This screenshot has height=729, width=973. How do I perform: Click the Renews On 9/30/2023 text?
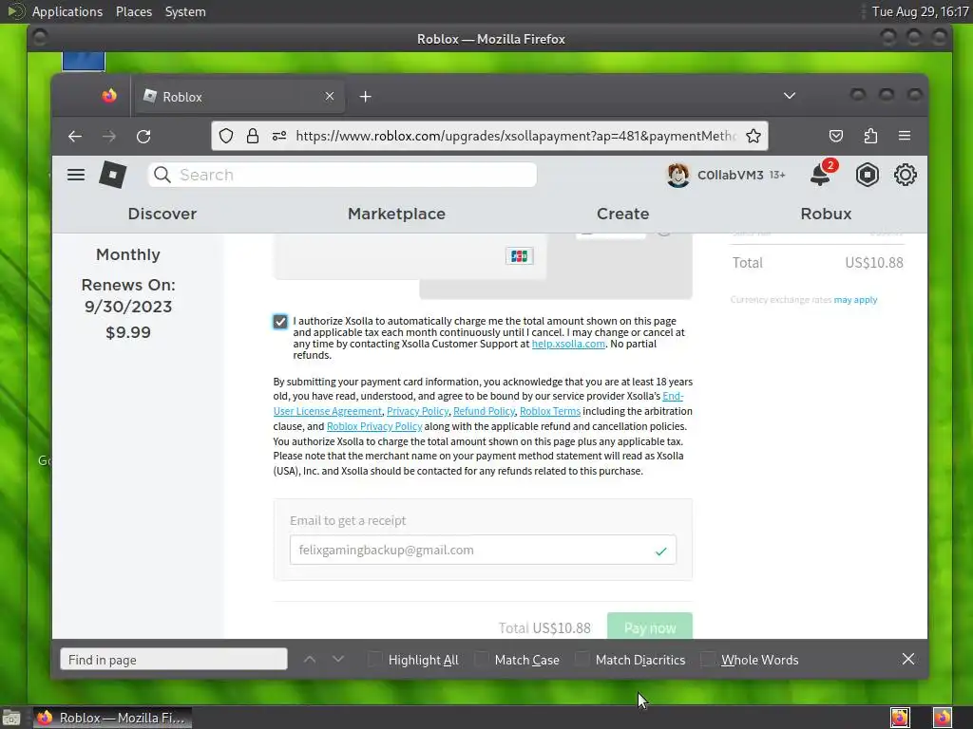(128, 296)
